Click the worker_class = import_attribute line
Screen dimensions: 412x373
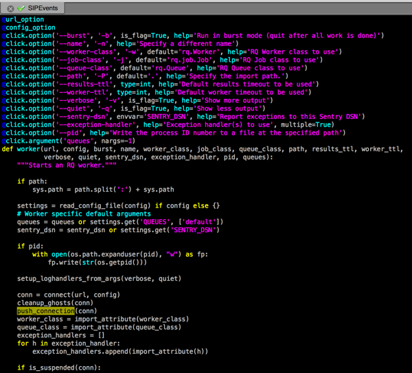(x=103, y=319)
